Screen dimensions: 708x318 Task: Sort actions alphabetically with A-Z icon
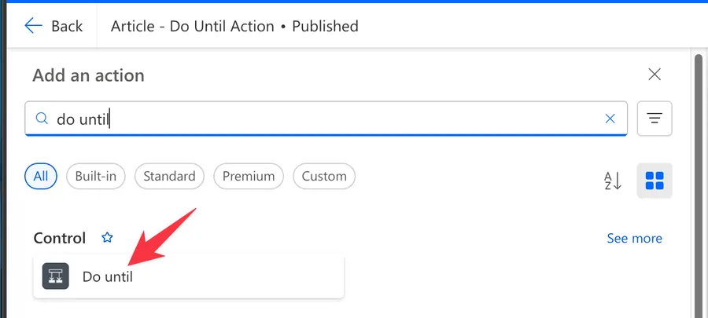(613, 181)
